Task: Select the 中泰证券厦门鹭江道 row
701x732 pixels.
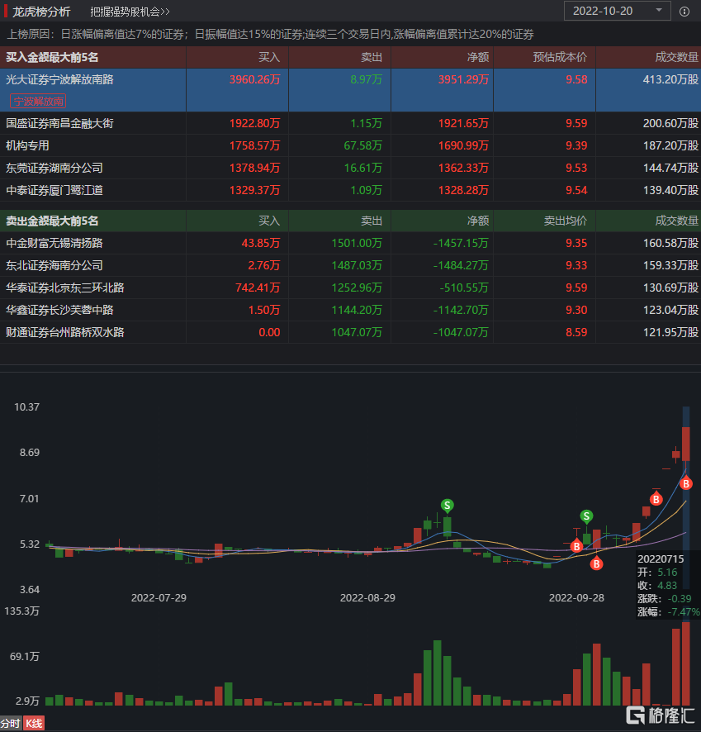Action: point(350,191)
